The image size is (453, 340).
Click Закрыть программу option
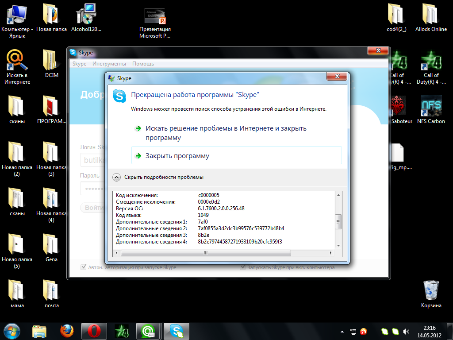point(236,155)
